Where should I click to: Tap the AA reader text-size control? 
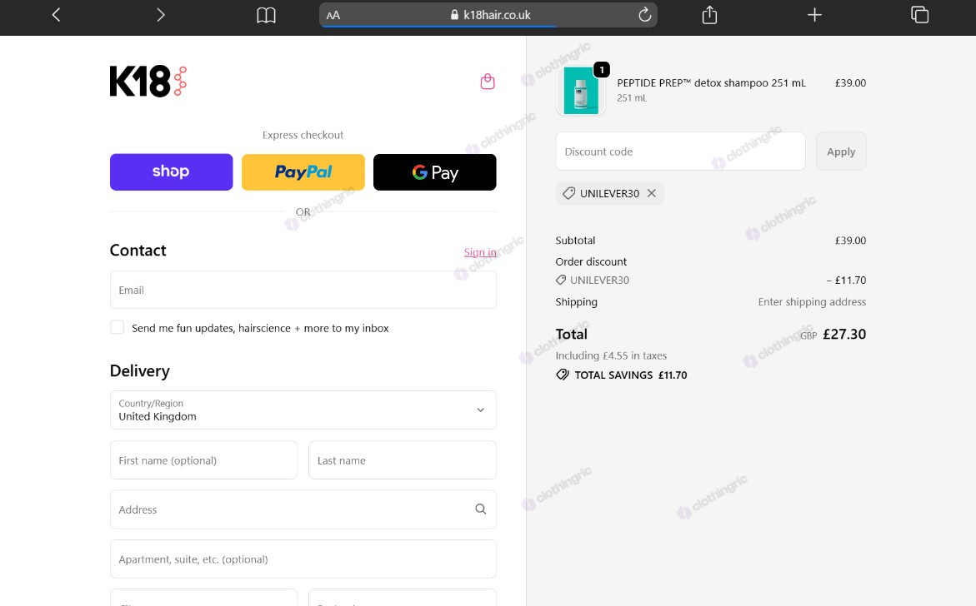(x=333, y=15)
